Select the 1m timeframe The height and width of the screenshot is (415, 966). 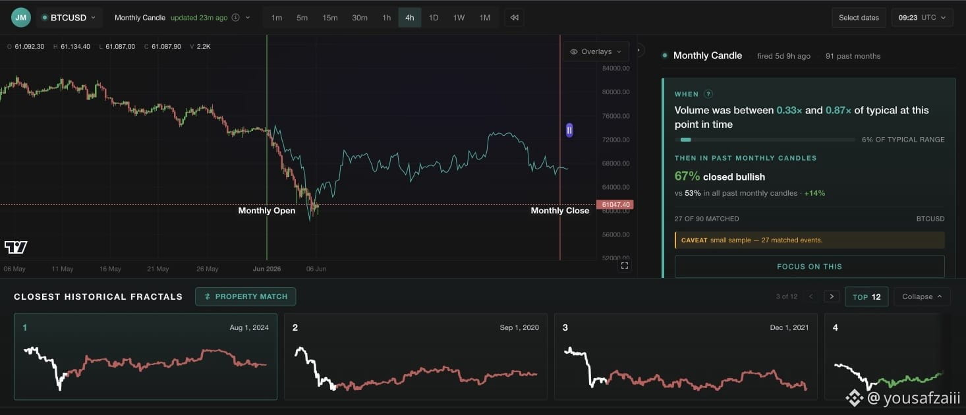277,18
